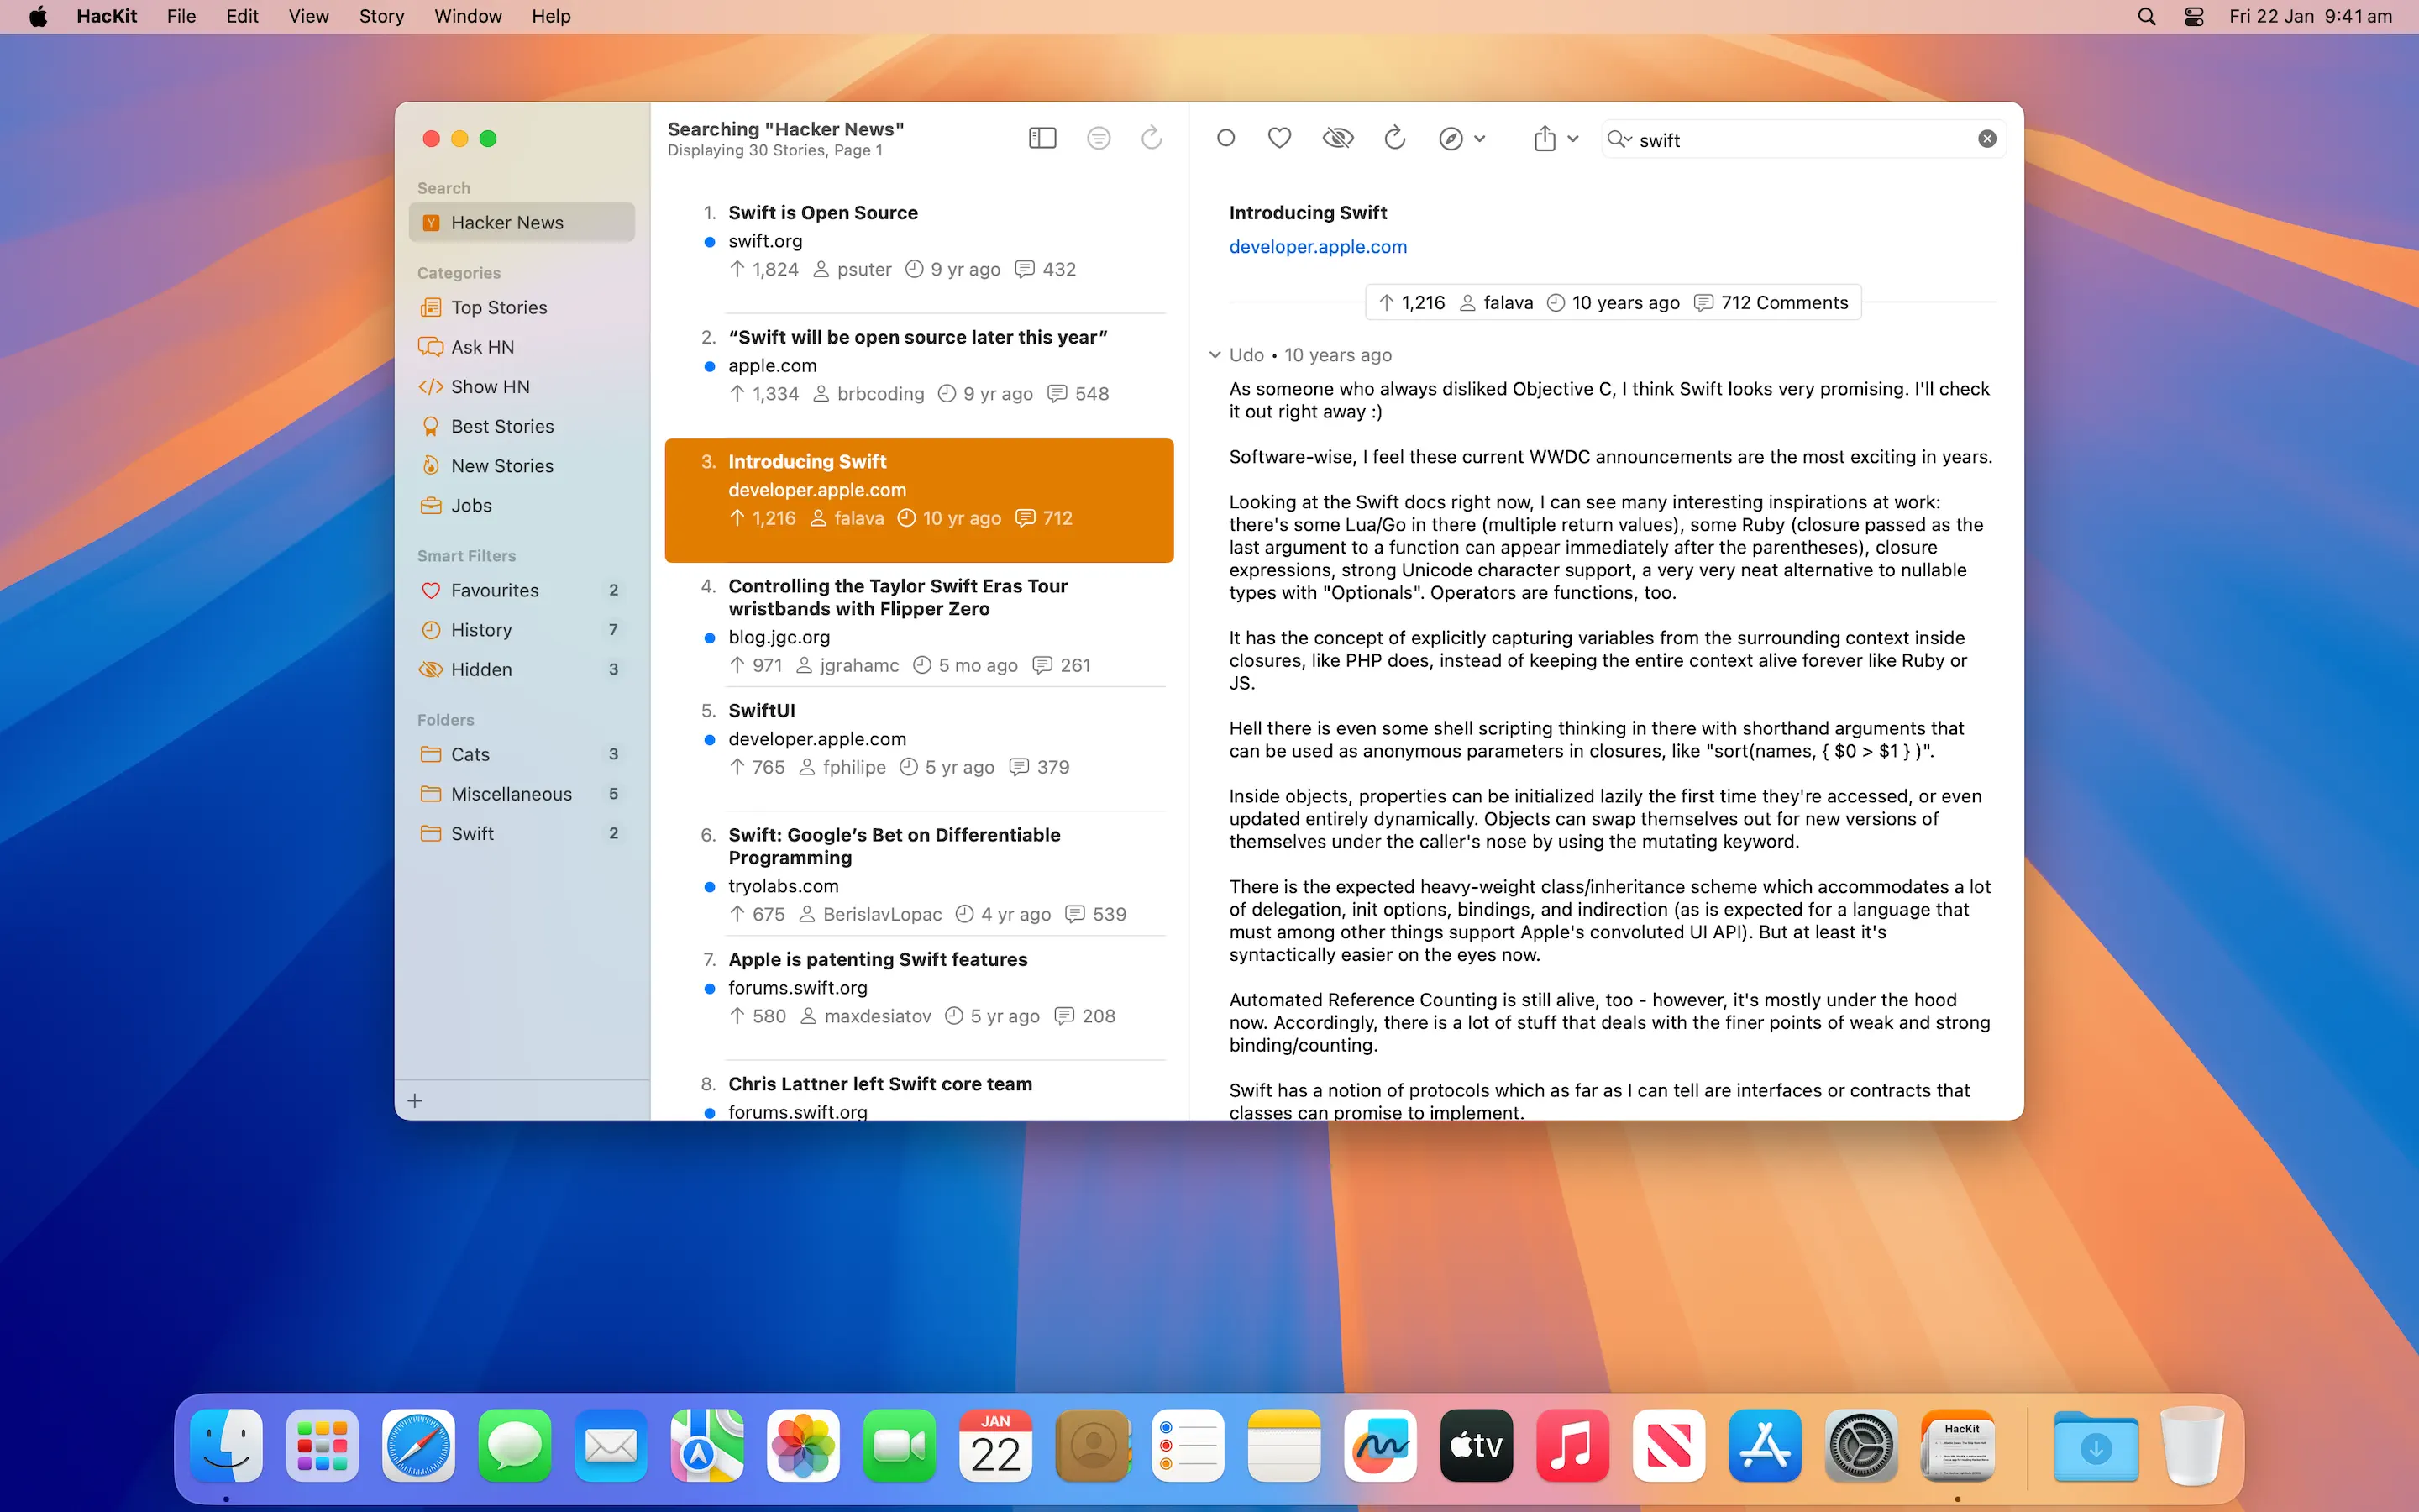Reload the story with the refresh icon

point(1394,138)
